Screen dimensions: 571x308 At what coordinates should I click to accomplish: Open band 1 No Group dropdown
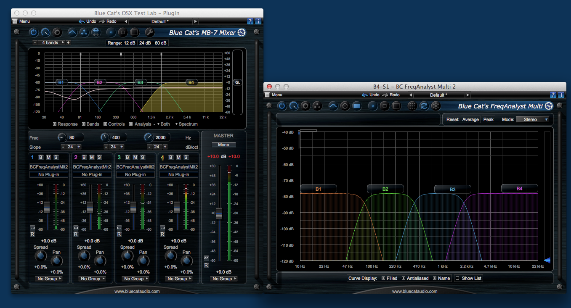(x=48, y=279)
